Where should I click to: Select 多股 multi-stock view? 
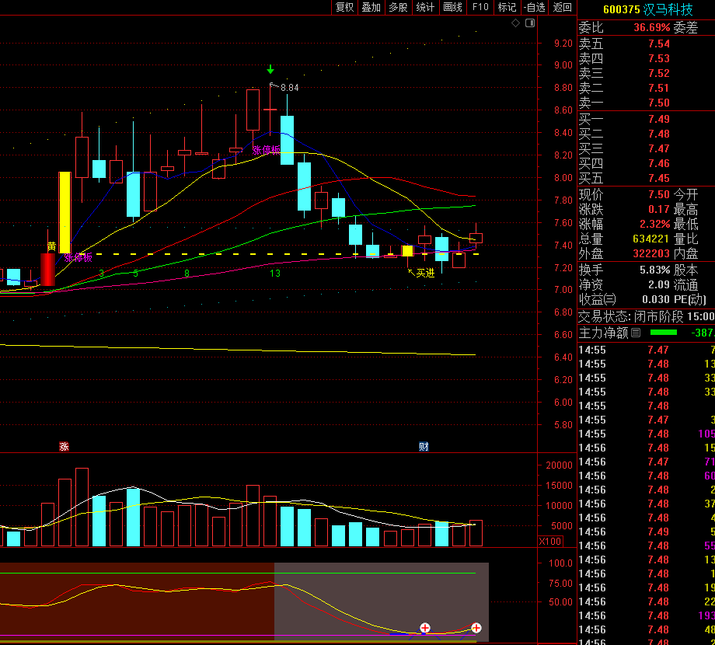398,7
